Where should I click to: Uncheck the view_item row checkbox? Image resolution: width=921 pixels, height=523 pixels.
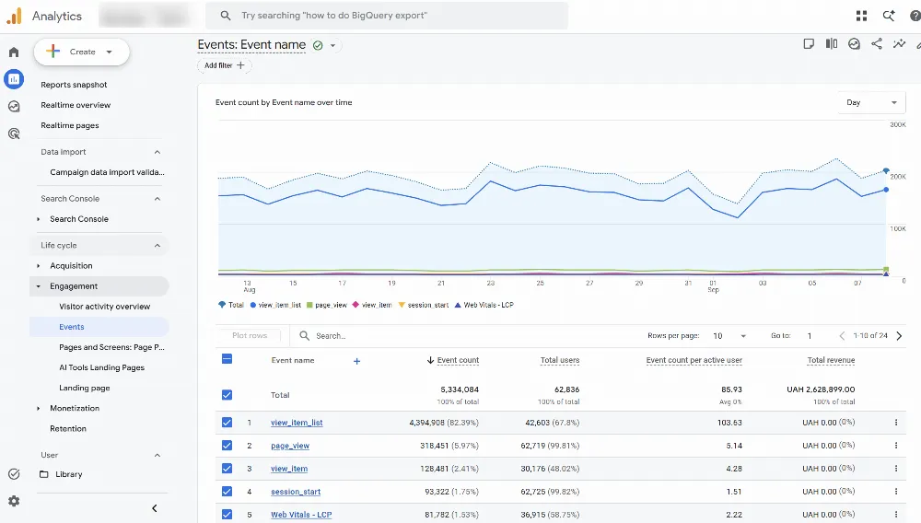[x=227, y=469]
